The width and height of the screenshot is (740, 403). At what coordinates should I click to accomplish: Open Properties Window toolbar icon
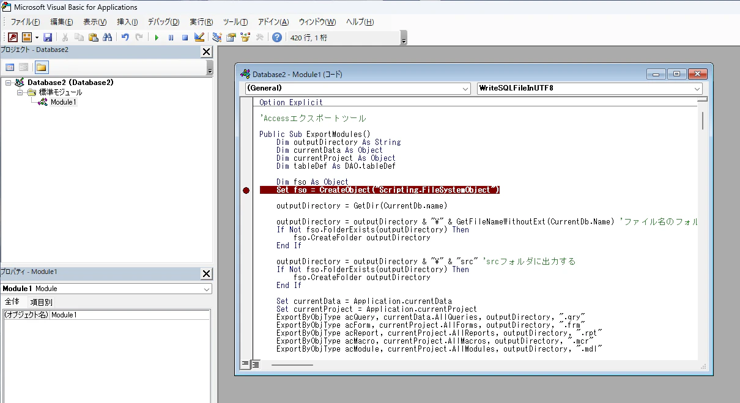(231, 37)
